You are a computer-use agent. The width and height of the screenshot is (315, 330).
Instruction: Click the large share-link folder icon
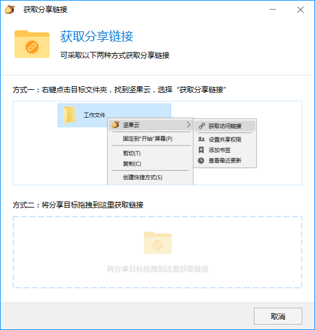point(32,44)
